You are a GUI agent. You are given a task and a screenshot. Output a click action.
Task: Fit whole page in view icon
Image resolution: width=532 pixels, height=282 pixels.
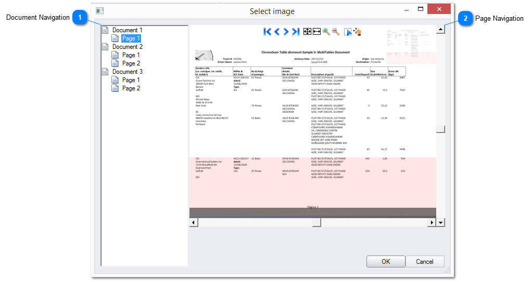tap(307, 32)
